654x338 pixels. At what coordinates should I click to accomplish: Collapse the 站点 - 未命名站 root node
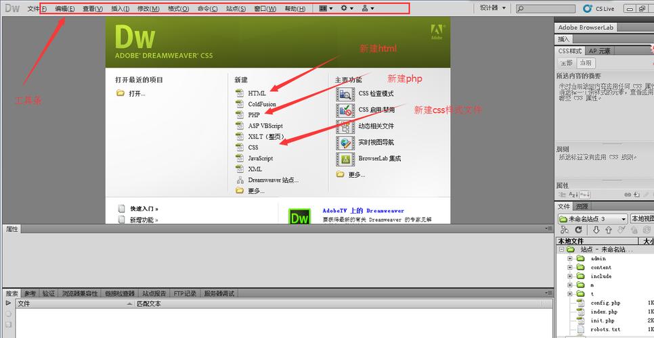tap(561, 249)
